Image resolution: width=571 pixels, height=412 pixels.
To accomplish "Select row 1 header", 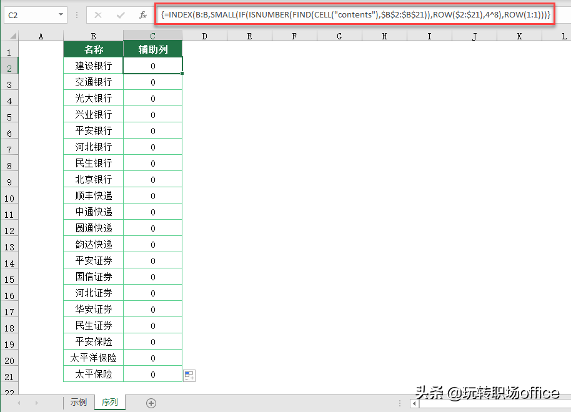I will [9, 49].
